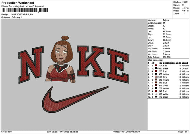
Task: Click the black swatch for thread 5362
Action: click(x=156, y=68)
